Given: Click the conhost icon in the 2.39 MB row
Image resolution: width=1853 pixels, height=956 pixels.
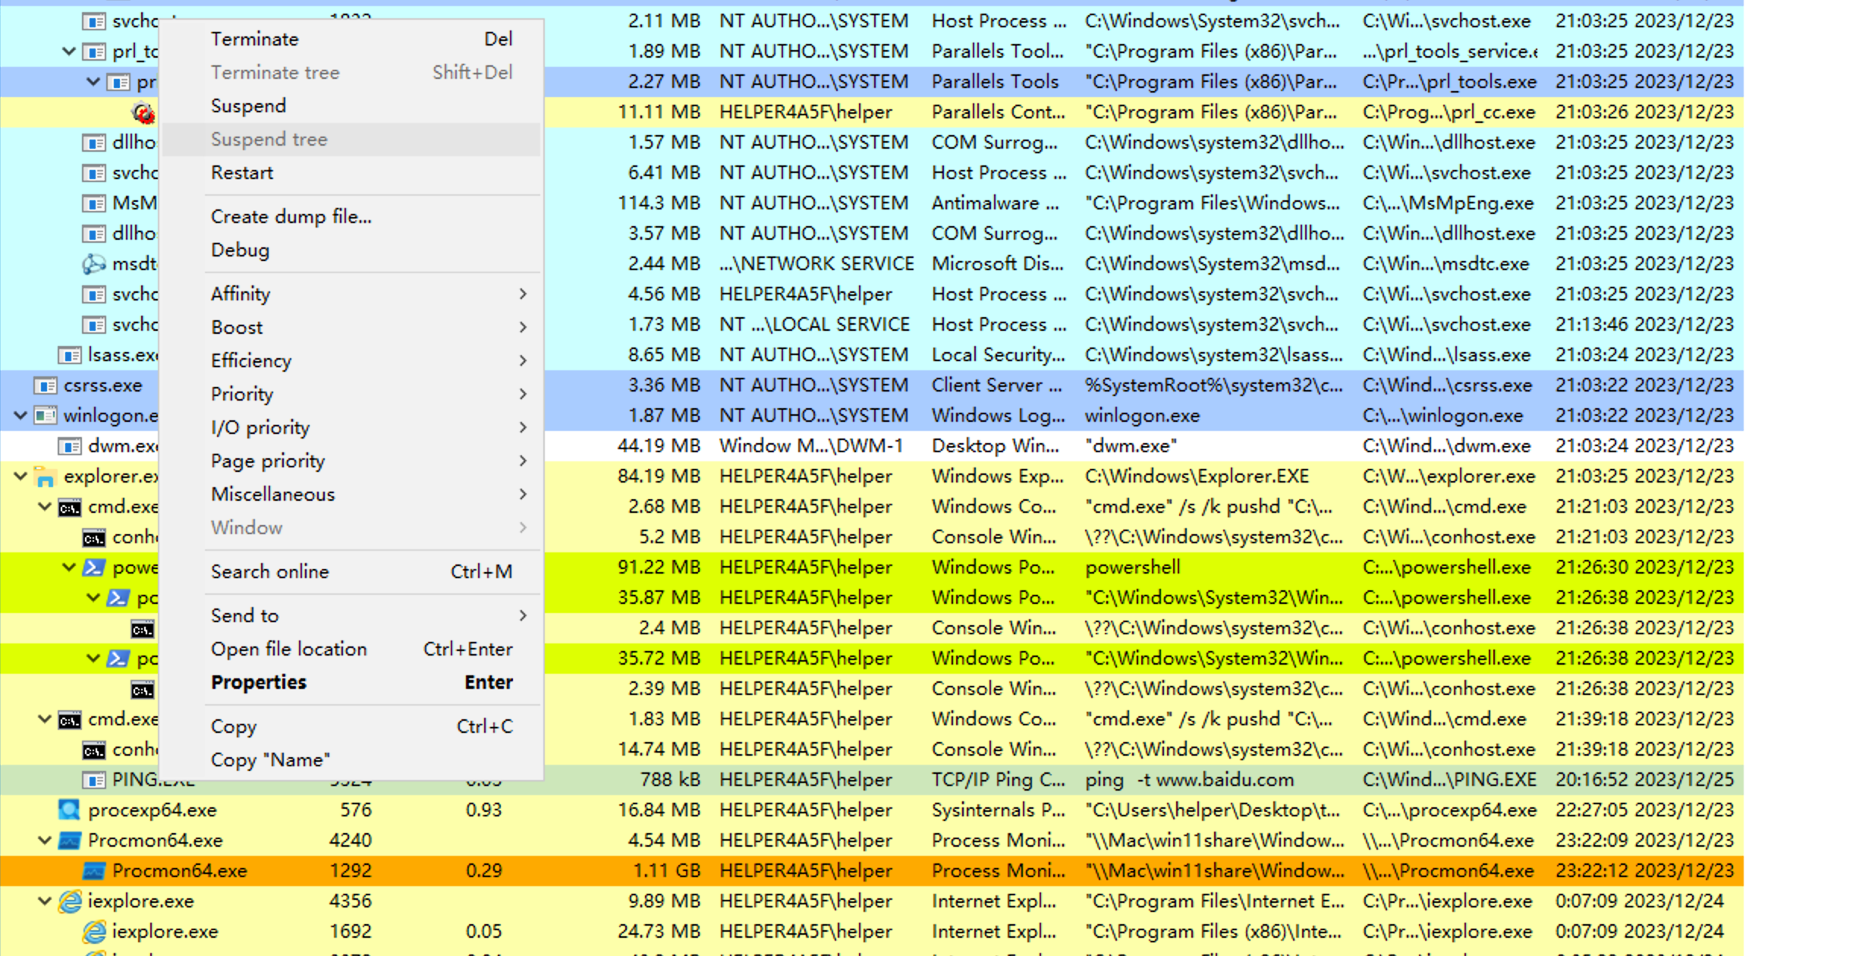Looking at the screenshot, I should click(x=143, y=689).
